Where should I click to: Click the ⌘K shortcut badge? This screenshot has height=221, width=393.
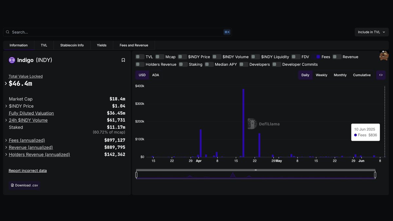227,32
